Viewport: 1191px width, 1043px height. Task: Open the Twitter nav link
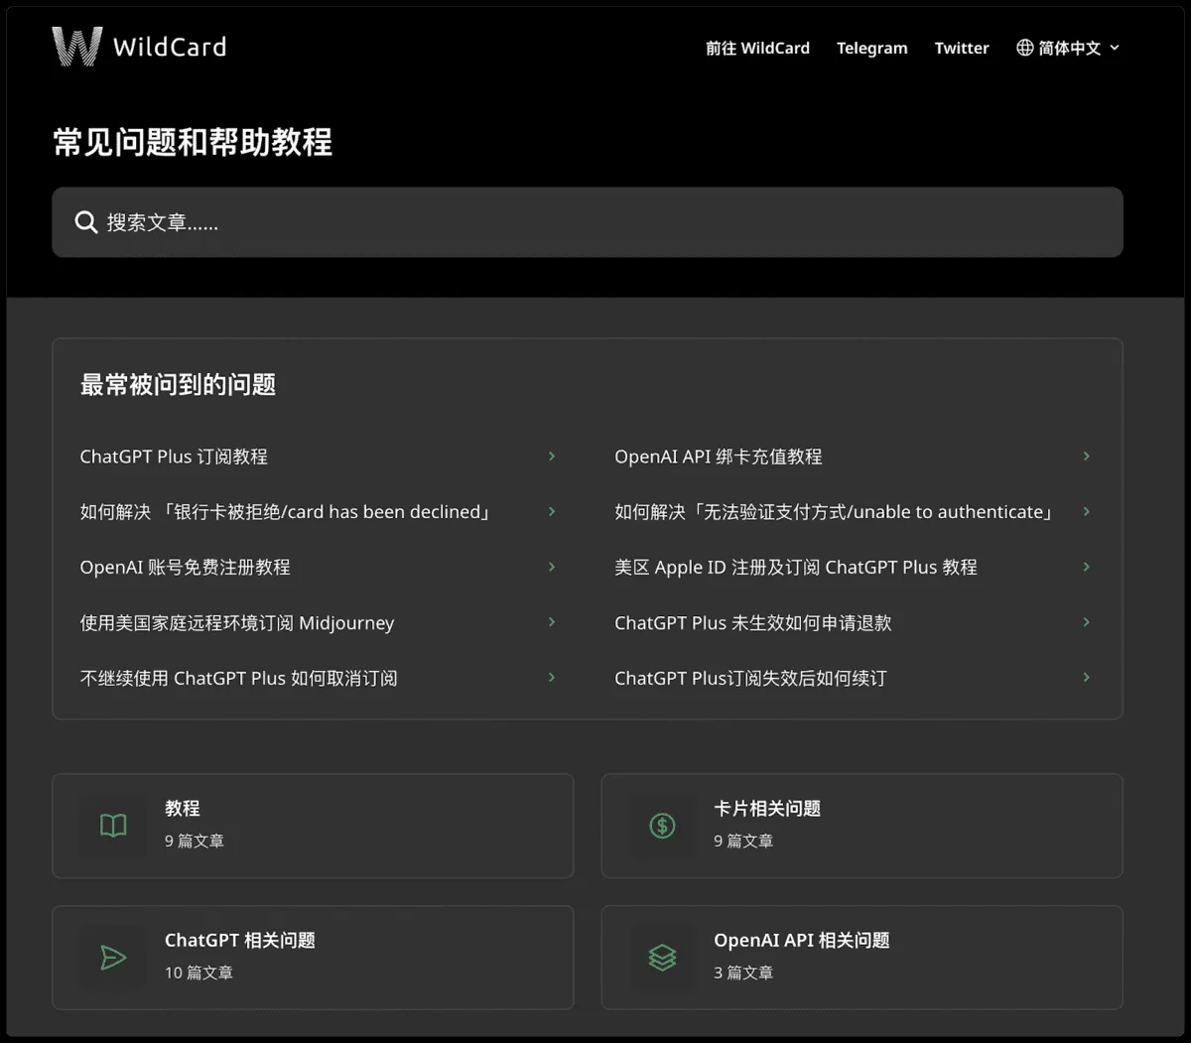962,48
